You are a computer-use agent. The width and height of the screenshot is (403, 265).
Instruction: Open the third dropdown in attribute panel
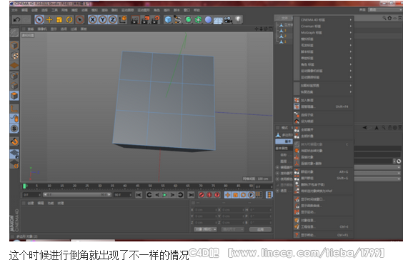(377, 179)
